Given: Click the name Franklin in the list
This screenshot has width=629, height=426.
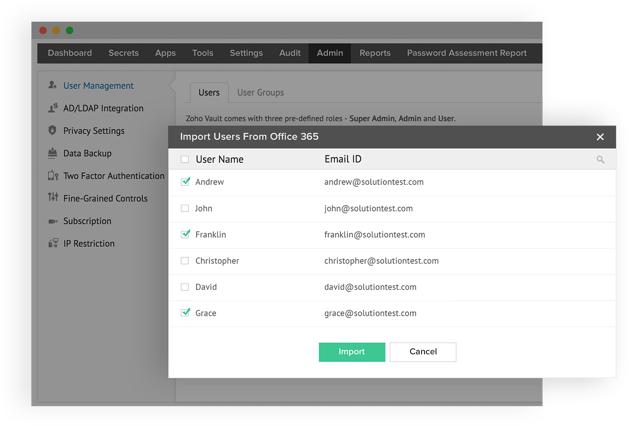Looking at the screenshot, I should point(211,235).
